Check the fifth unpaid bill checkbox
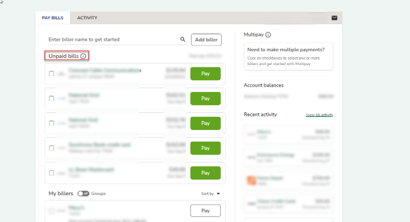Viewport: 410px width, 222px height. 52,173
